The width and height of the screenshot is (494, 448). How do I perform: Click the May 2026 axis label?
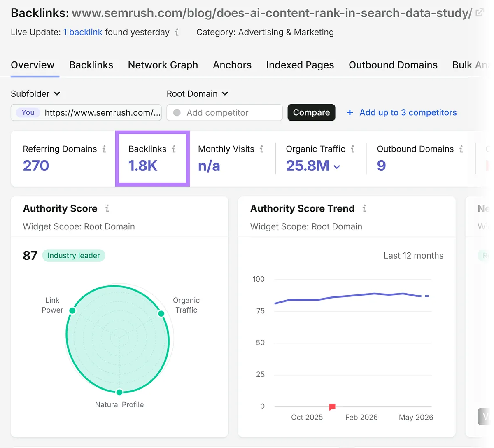click(416, 417)
